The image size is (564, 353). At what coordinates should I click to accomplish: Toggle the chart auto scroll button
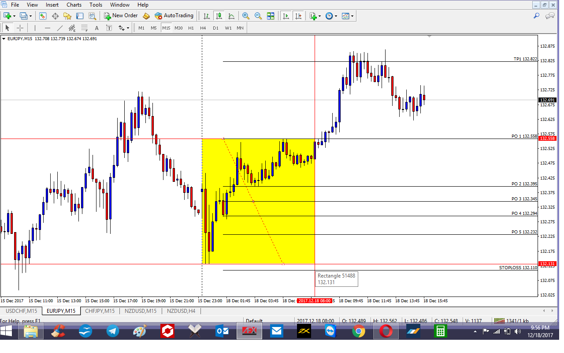pyautogui.click(x=286, y=16)
